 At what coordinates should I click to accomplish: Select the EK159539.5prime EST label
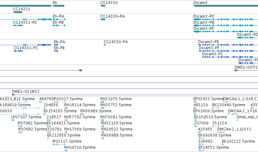(210, 117)
